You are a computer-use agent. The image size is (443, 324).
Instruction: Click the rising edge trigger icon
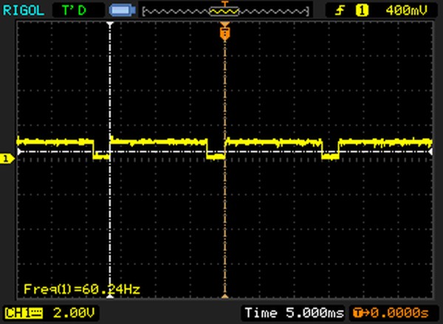tap(341, 10)
